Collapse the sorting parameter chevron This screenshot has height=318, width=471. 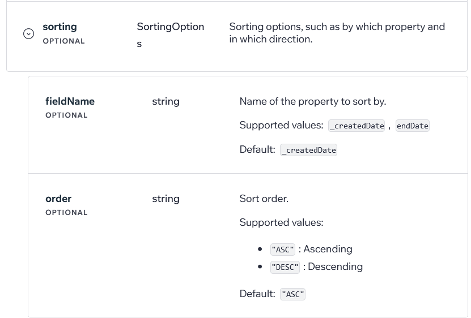coord(28,33)
